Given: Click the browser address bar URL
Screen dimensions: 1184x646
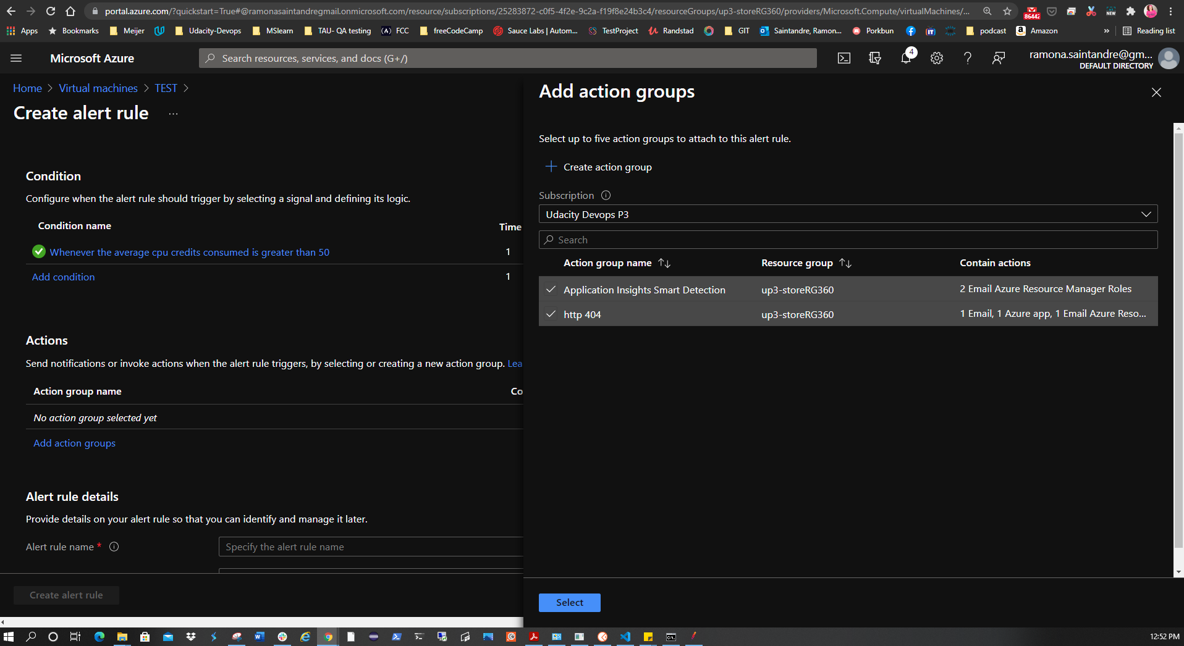Looking at the screenshot, I should click(536, 11).
